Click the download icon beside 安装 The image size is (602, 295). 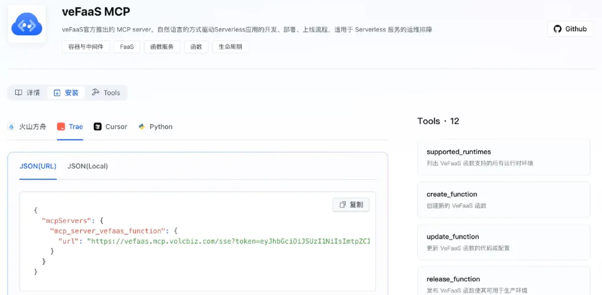point(57,92)
